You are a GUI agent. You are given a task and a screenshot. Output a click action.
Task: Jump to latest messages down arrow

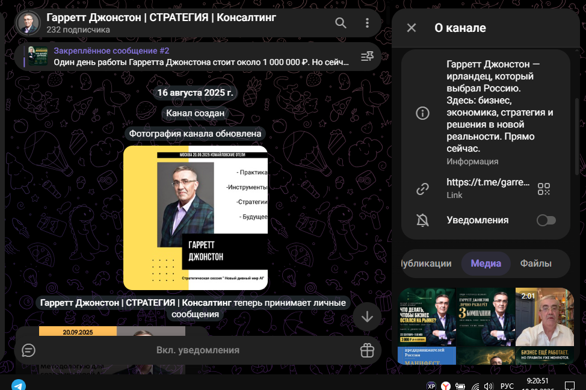click(x=367, y=317)
